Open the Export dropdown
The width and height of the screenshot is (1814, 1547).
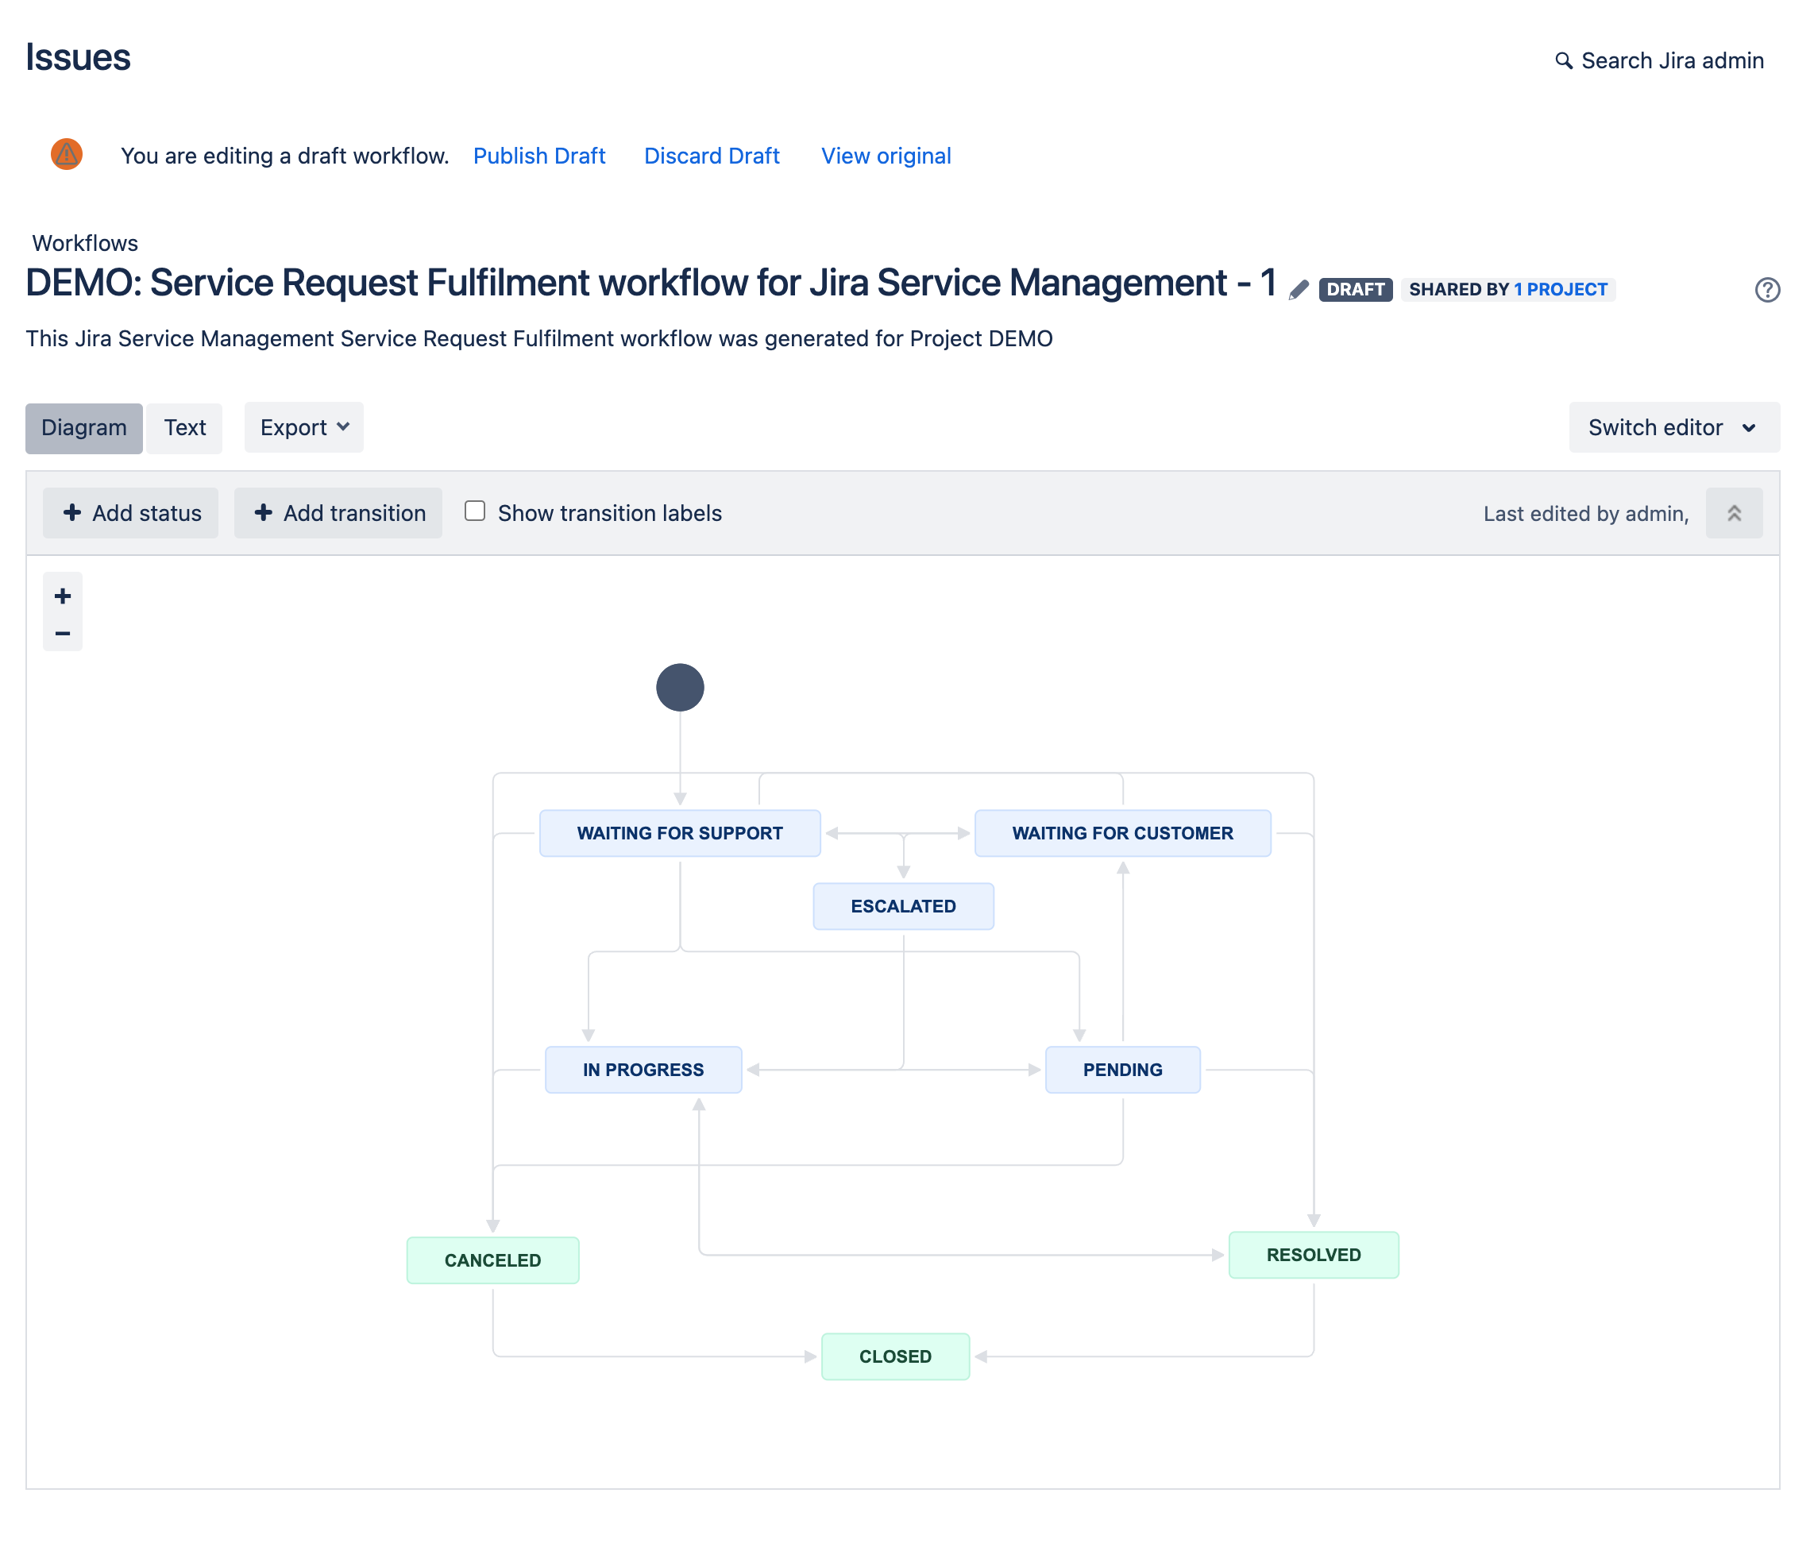pyautogui.click(x=304, y=427)
